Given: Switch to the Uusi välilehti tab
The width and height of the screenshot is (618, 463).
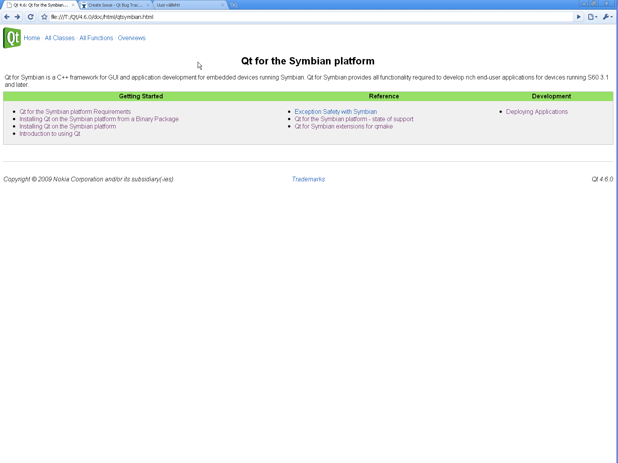Looking at the screenshot, I should 185,5.
